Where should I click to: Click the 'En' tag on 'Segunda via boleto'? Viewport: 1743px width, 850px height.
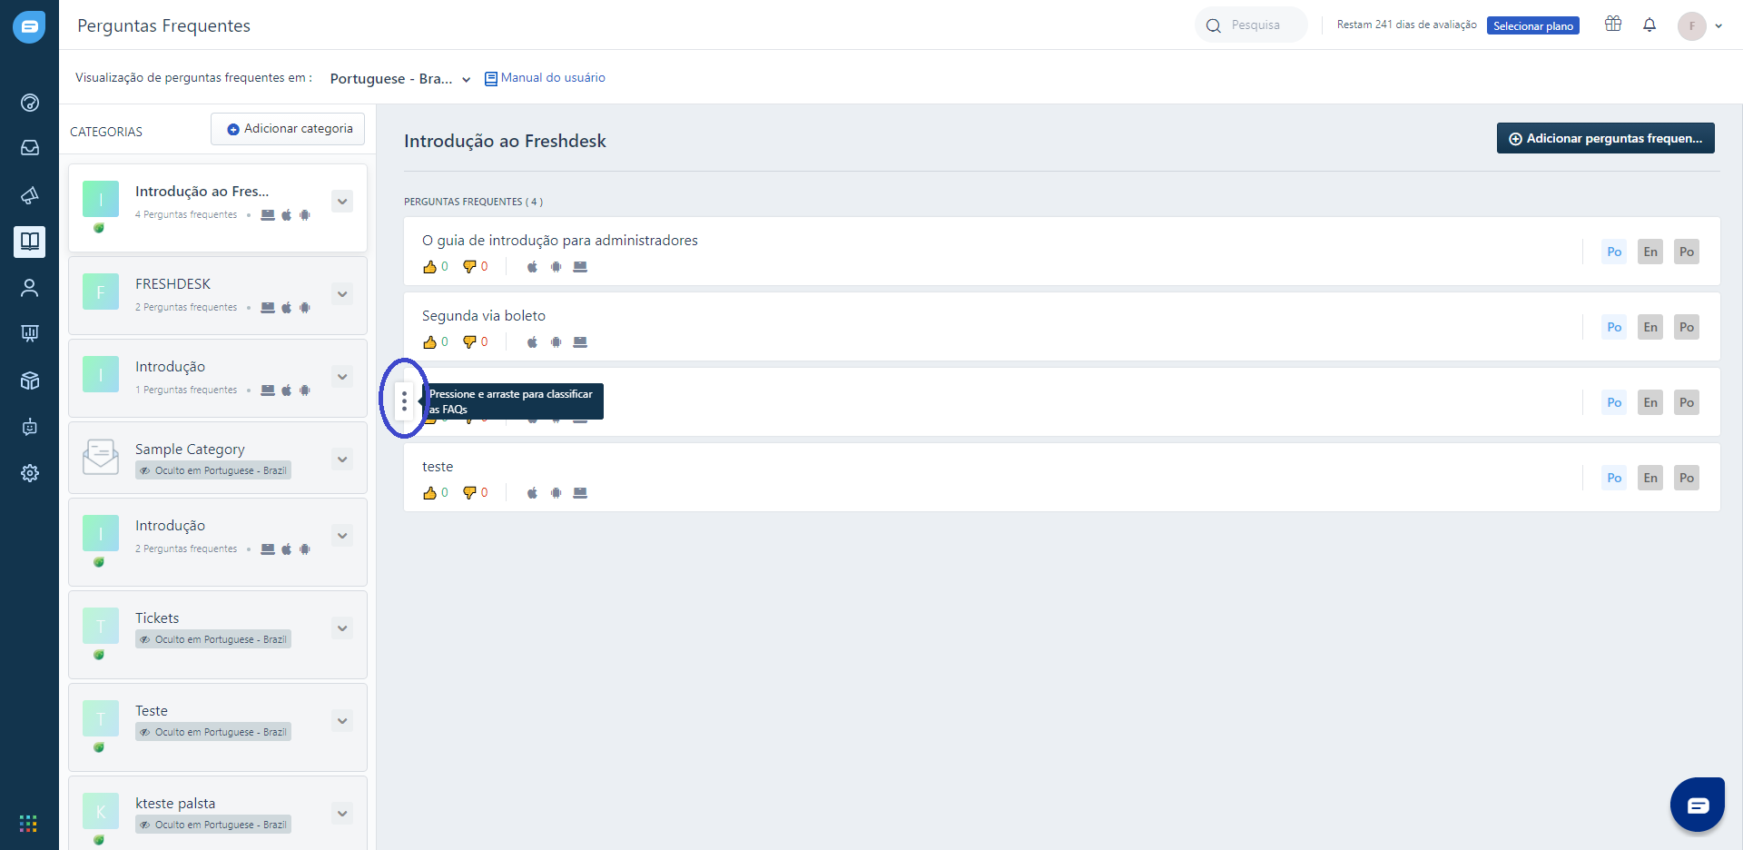click(x=1650, y=327)
